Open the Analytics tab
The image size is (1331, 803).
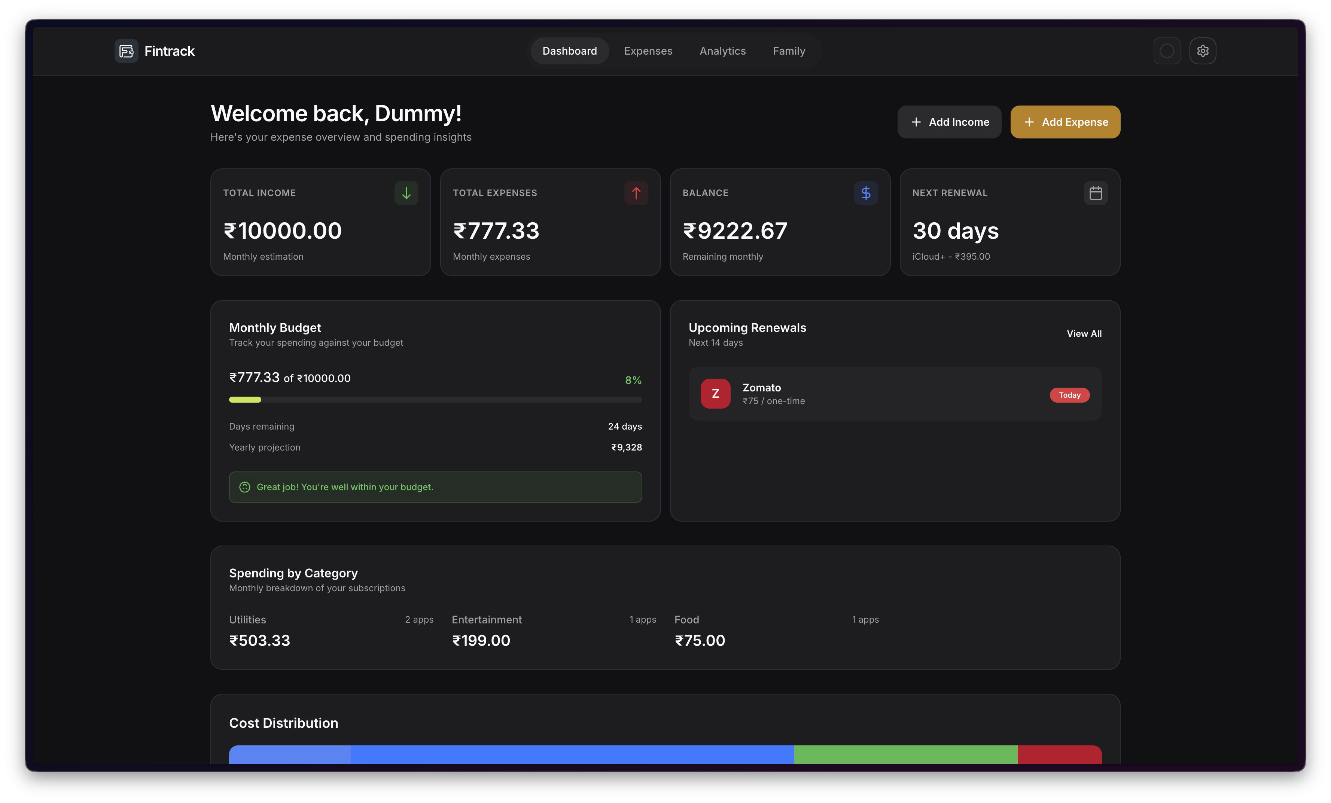722,51
